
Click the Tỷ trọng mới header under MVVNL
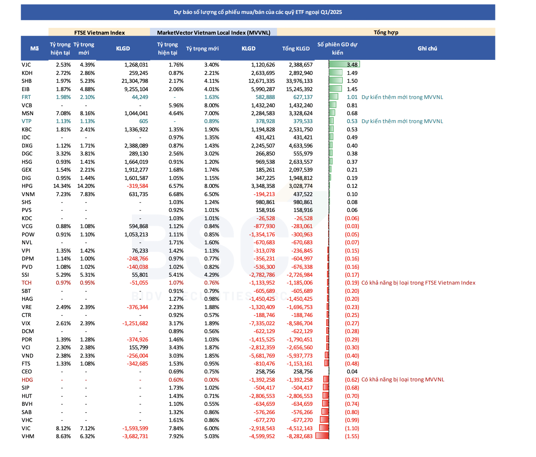tap(202, 49)
